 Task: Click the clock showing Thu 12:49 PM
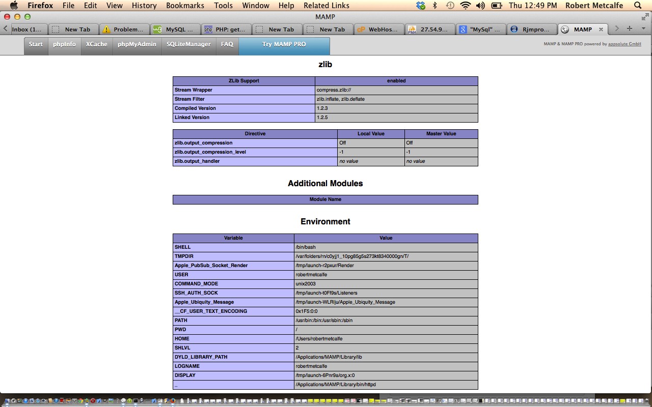click(x=533, y=6)
